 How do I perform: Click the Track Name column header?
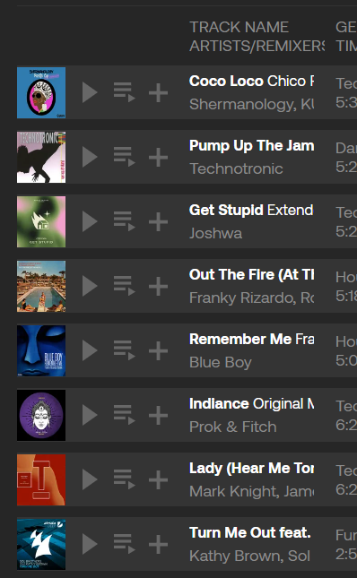click(239, 27)
